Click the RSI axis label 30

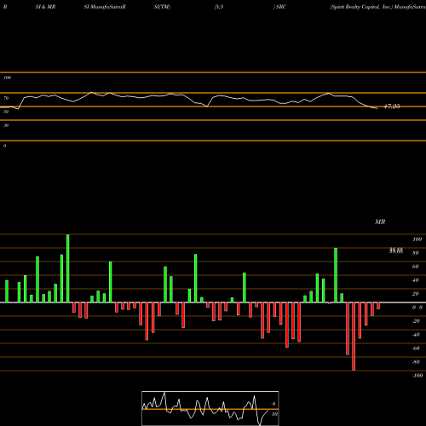point(6,125)
